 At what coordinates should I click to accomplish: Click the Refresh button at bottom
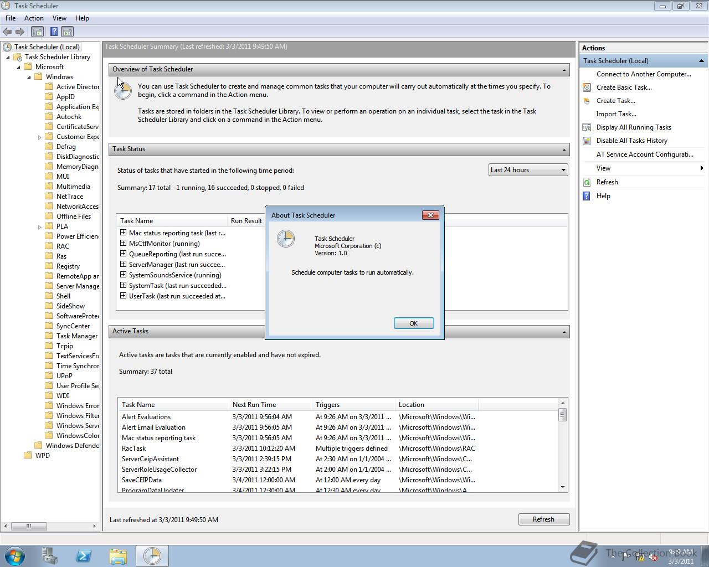[x=543, y=519]
